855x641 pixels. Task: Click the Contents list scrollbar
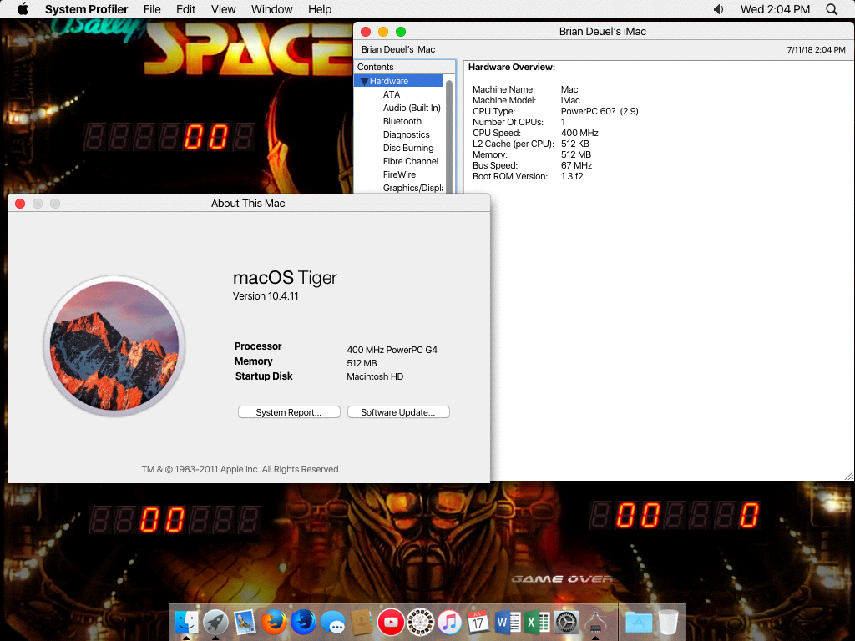click(x=449, y=134)
